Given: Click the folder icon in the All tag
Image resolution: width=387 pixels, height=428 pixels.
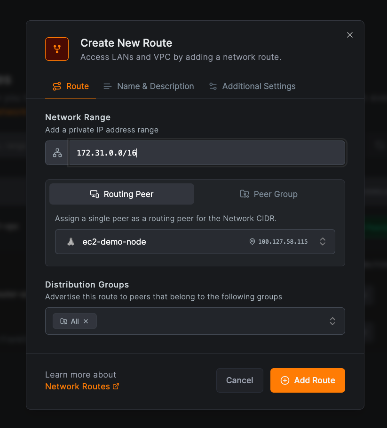Looking at the screenshot, I should [x=63, y=321].
